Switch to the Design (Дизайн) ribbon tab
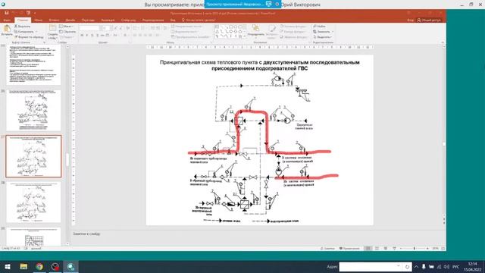 coord(70,20)
